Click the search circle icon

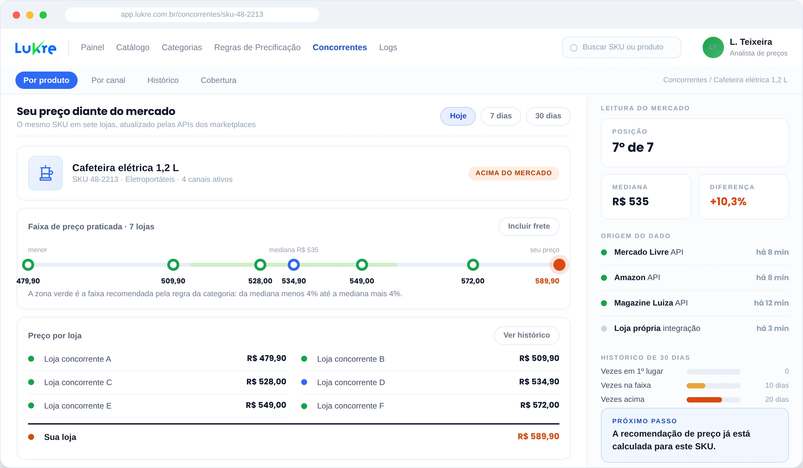[574, 48]
